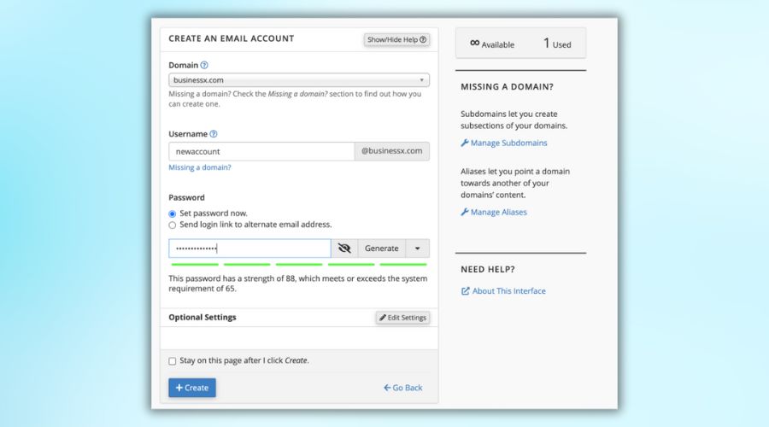Follow the Go Back link
Viewport: 769px width, 427px height.
[x=402, y=388]
